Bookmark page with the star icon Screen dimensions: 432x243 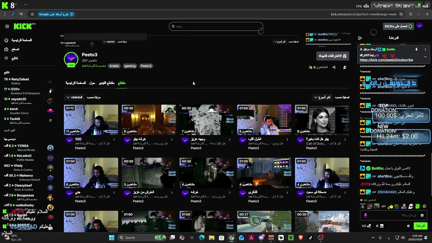32,14
